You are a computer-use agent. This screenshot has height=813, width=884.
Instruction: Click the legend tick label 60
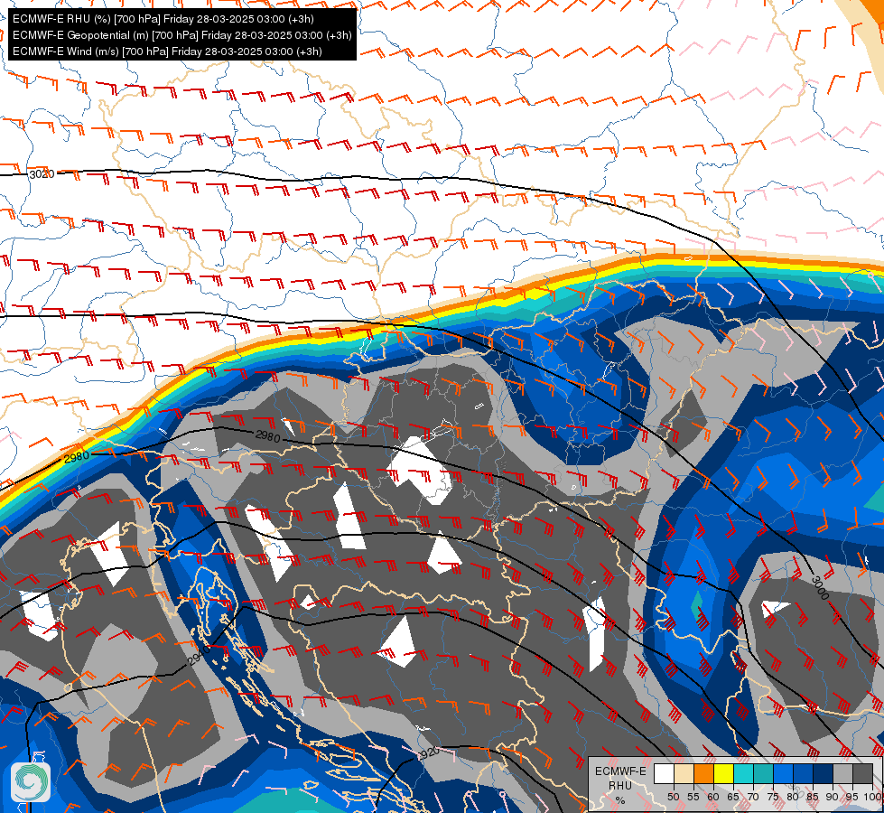[713, 797]
